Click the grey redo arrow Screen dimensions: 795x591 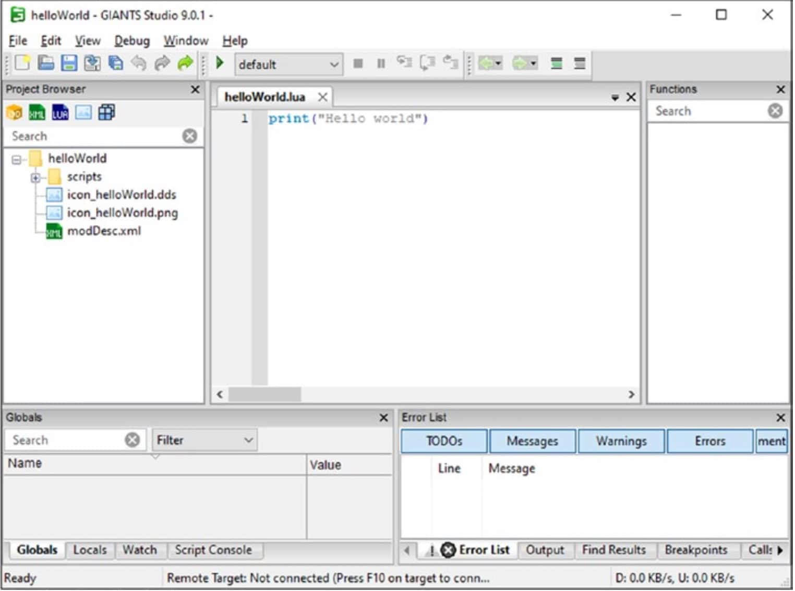[x=162, y=63]
